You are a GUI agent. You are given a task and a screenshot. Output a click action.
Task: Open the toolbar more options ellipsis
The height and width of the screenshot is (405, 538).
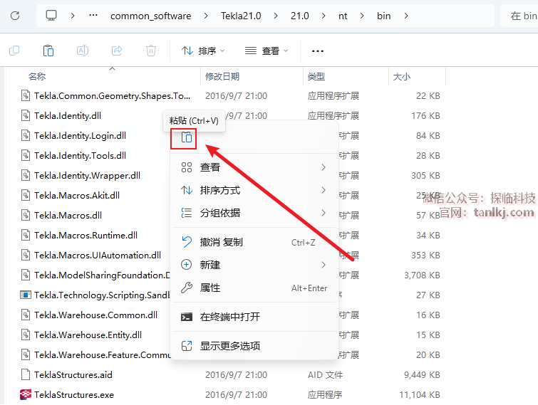pyautogui.click(x=318, y=51)
